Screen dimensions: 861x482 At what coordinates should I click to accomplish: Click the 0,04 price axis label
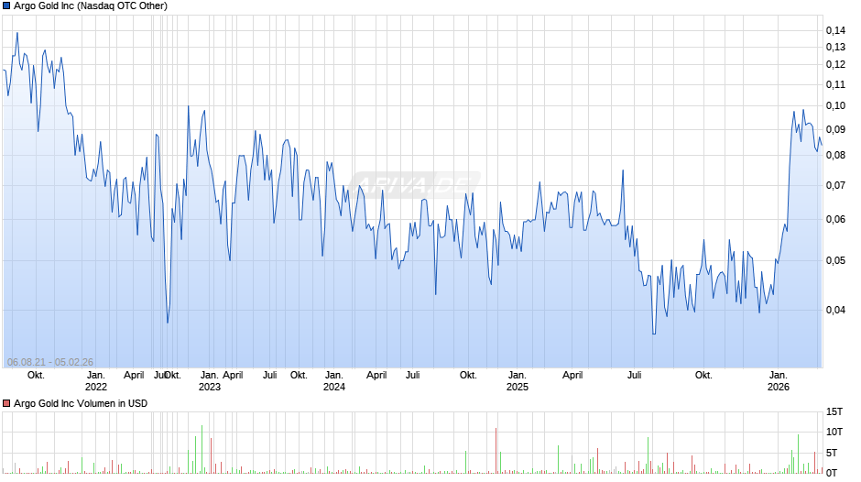coord(835,310)
